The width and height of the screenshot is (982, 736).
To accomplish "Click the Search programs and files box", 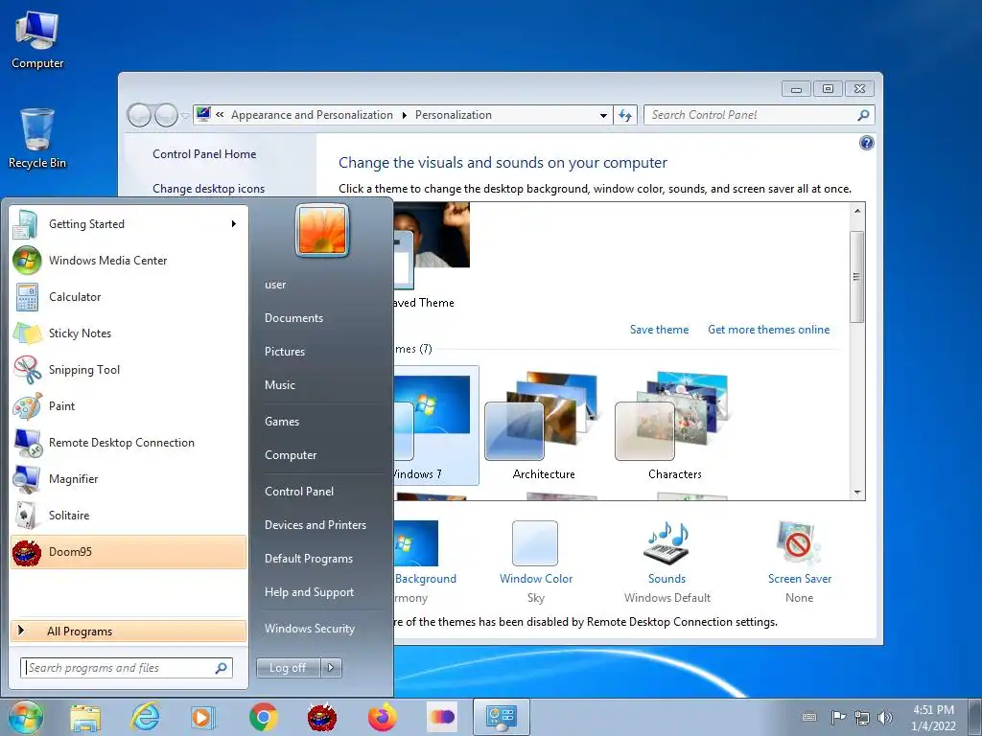I will [x=126, y=668].
